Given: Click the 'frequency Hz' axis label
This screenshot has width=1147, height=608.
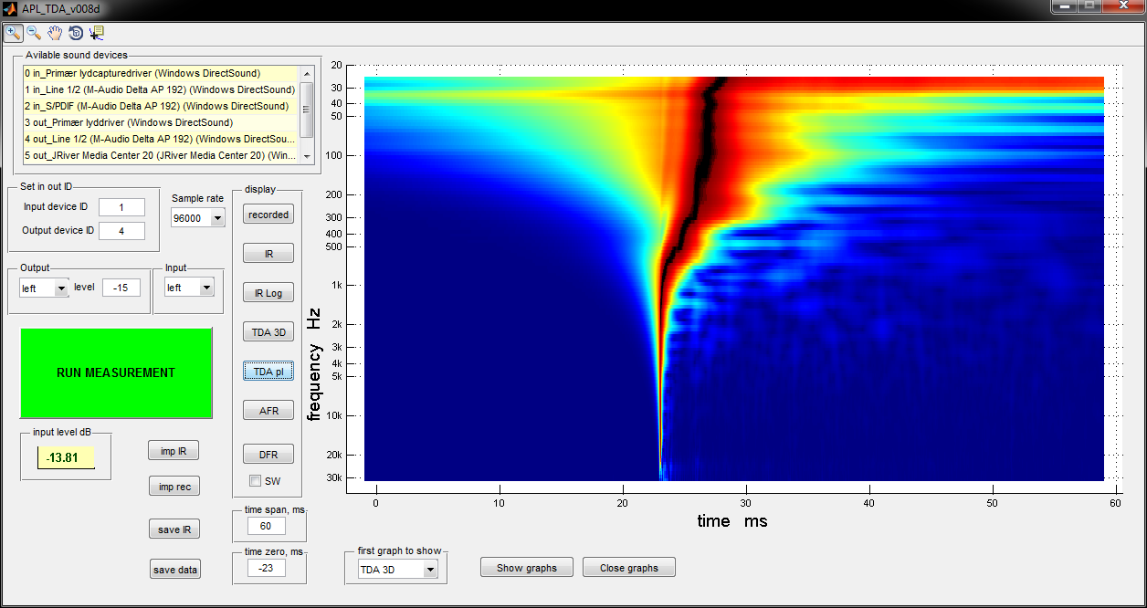Looking at the screenshot, I should pyautogui.click(x=314, y=364).
